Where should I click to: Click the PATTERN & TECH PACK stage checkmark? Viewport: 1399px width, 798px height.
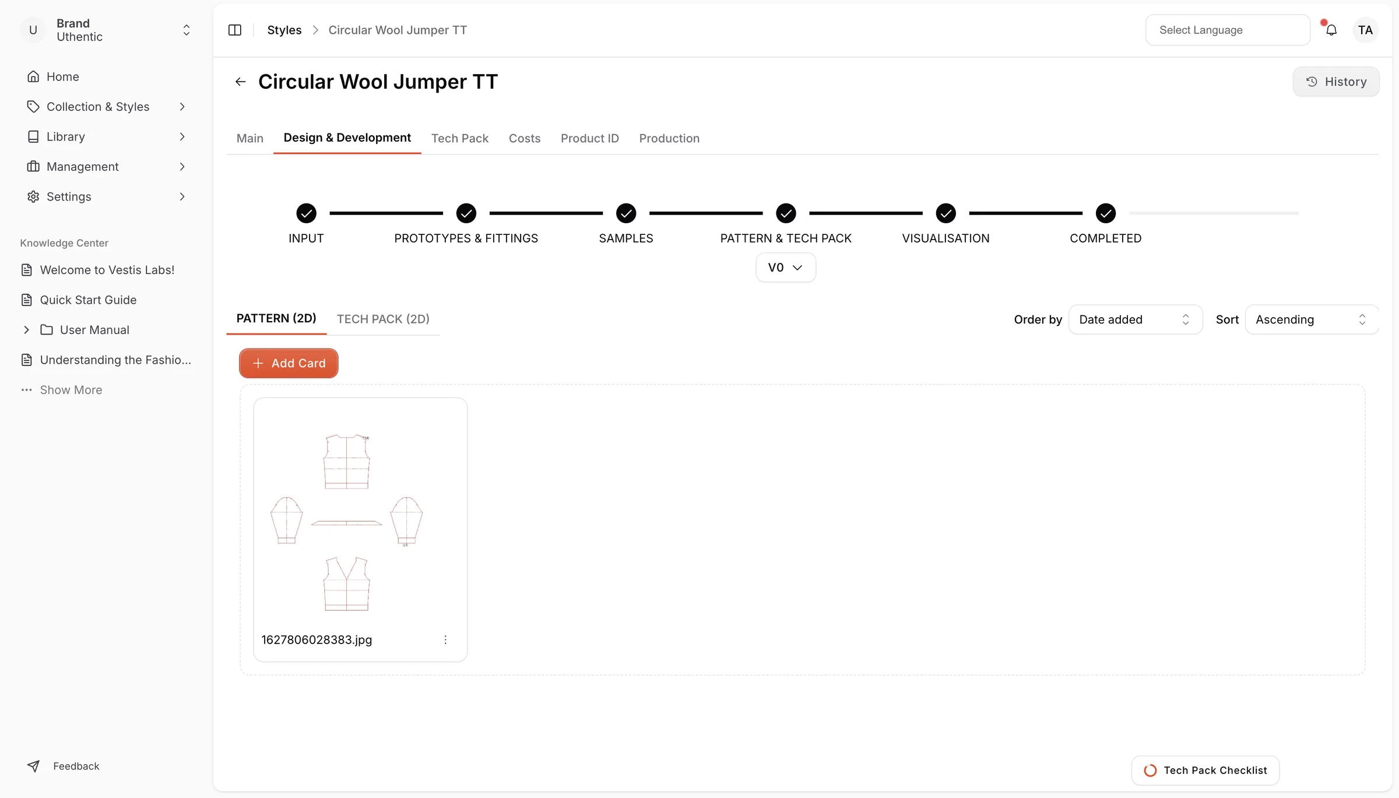pyautogui.click(x=786, y=213)
